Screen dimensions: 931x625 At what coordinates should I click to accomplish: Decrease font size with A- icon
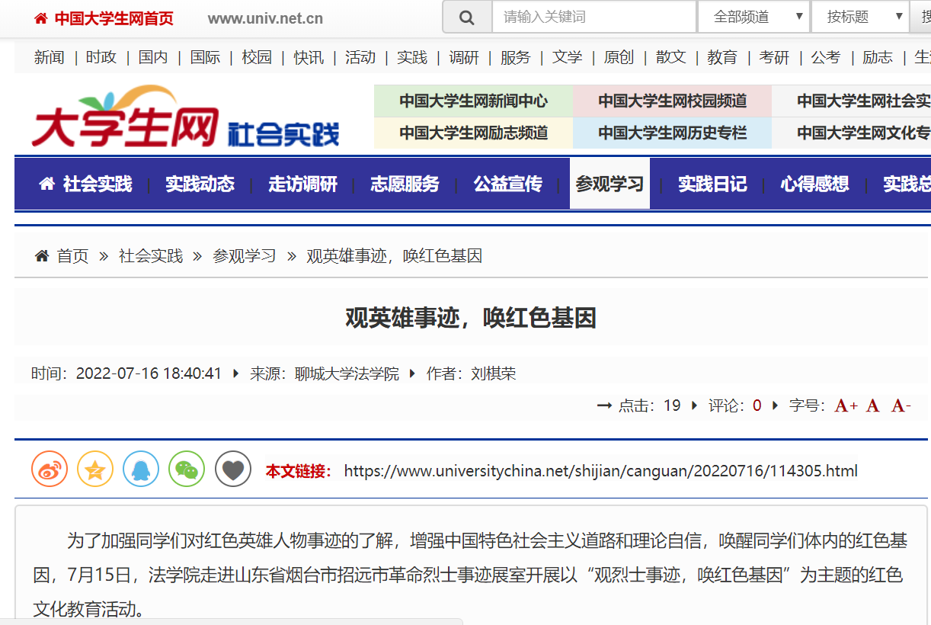point(901,405)
